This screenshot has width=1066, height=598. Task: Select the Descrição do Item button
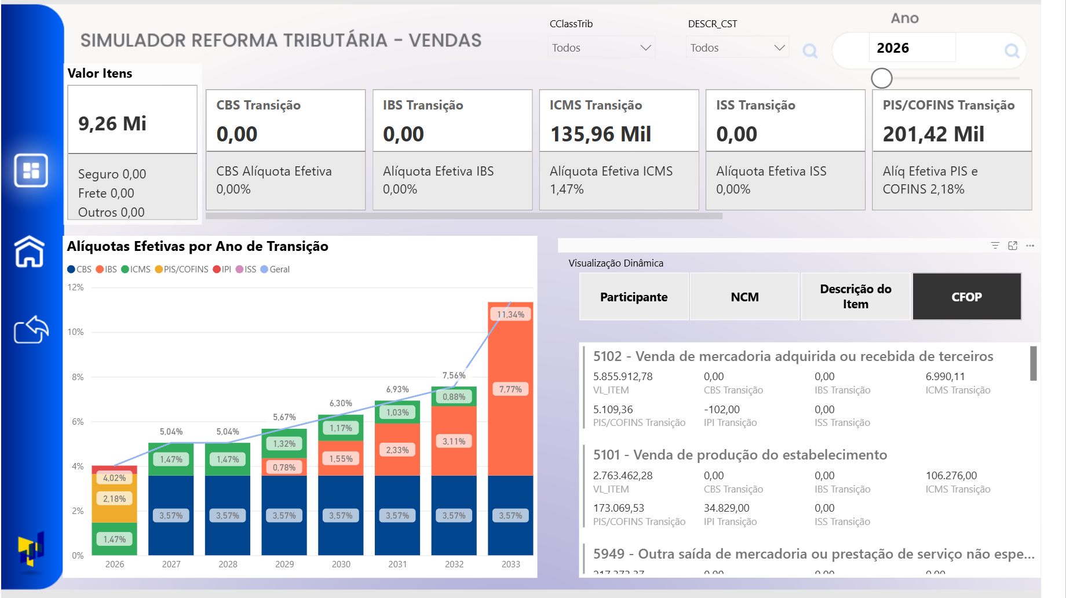pyautogui.click(x=855, y=297)
